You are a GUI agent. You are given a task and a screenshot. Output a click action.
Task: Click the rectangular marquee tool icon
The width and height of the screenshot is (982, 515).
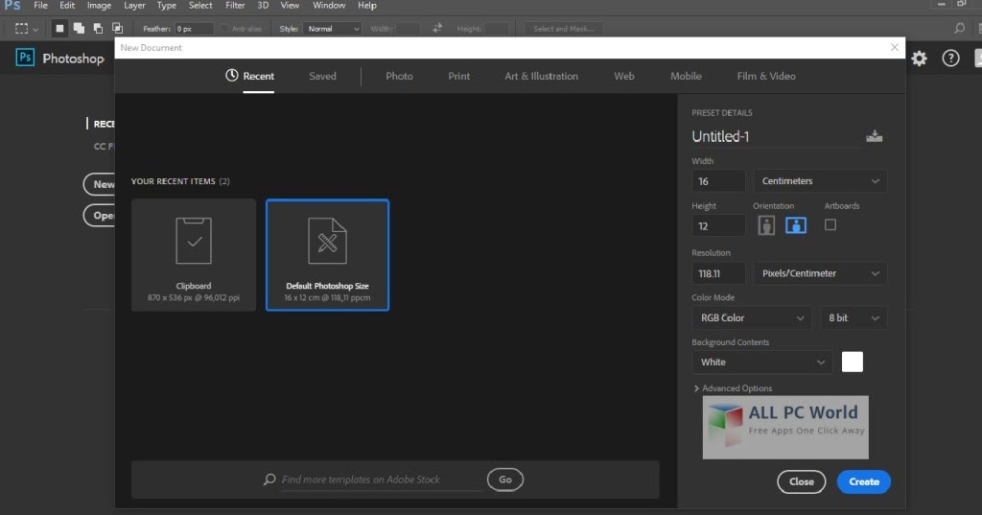tap(21, 28)
